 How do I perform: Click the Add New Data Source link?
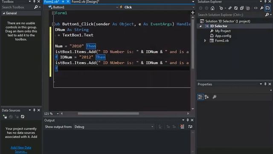[x=21, y=150]
